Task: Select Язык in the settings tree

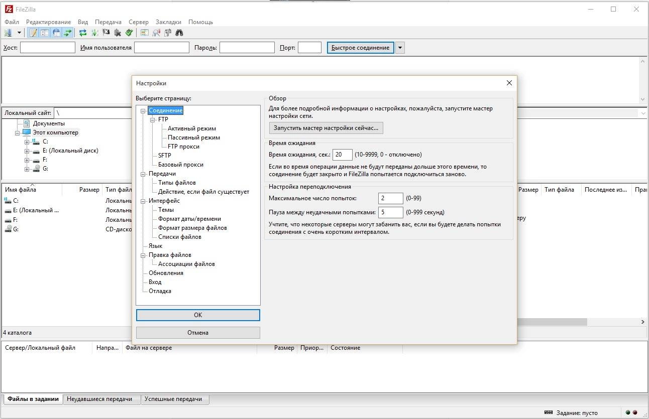Action: coord(155,246)
